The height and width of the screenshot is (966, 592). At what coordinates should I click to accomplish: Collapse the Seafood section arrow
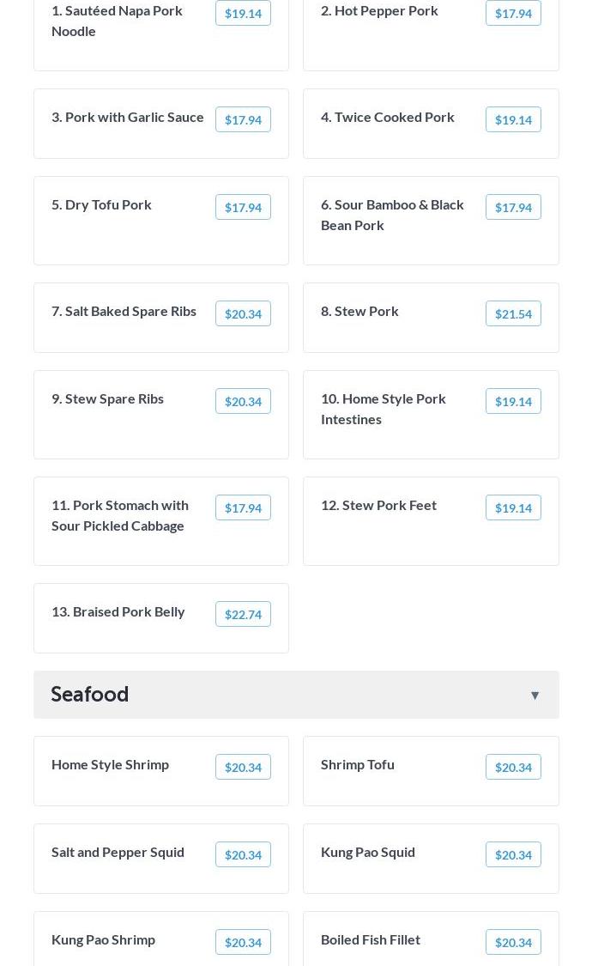[535, 695]
